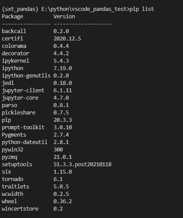Click the 'parso' package name
Viewport: 183px width, 218px height.
tap(10, 105)
